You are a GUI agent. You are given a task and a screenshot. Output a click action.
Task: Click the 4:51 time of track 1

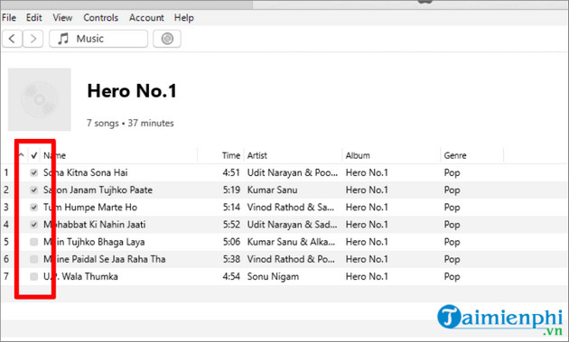[x=231, y=172]
